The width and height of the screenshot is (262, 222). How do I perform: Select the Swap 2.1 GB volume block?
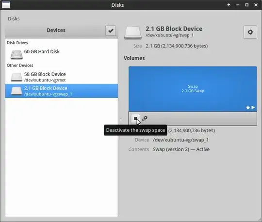(193, 89)
